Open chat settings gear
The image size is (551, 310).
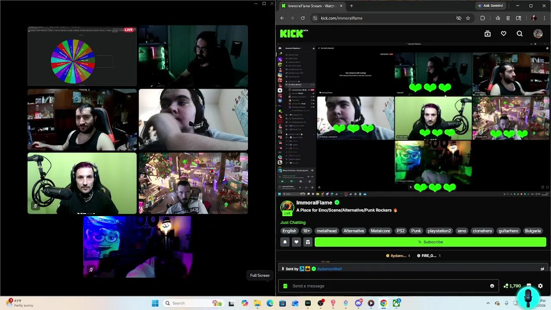[x=540, y=286]
